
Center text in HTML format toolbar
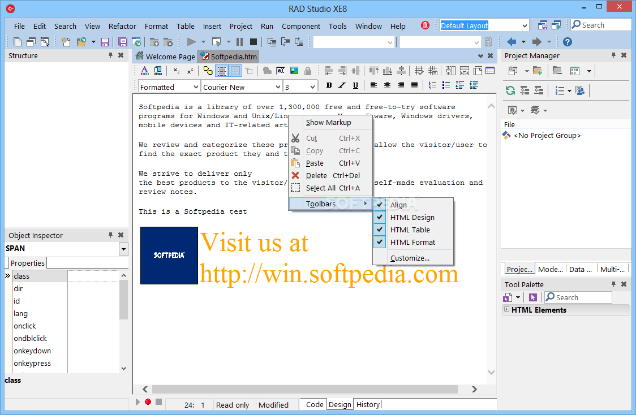(388, 85)
